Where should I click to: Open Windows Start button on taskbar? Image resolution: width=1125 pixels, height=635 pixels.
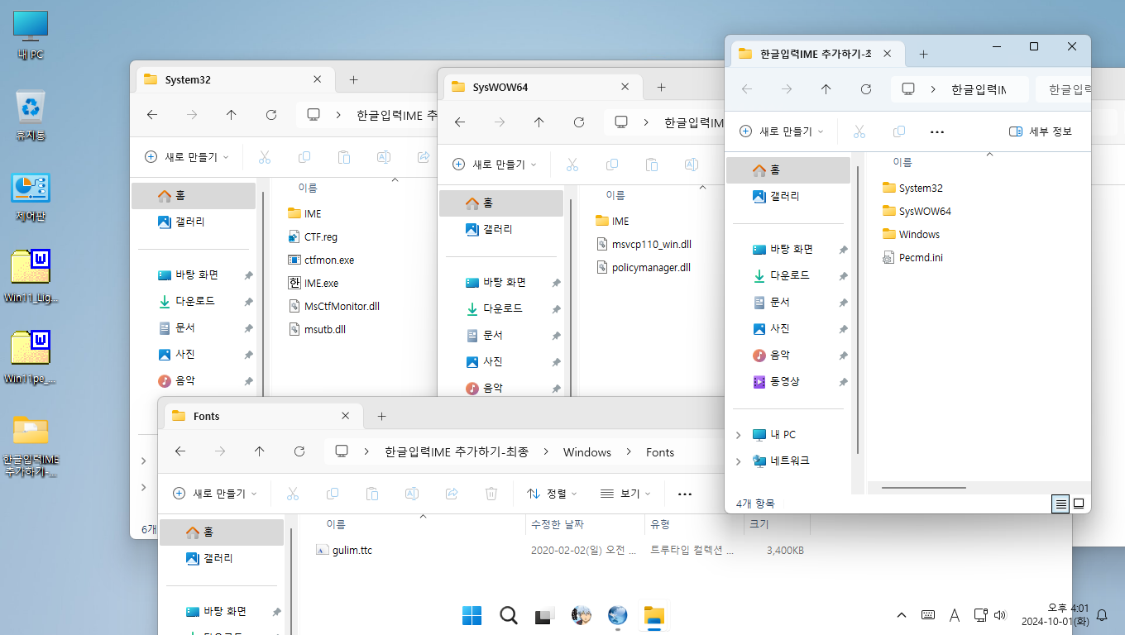coord(472,615)
